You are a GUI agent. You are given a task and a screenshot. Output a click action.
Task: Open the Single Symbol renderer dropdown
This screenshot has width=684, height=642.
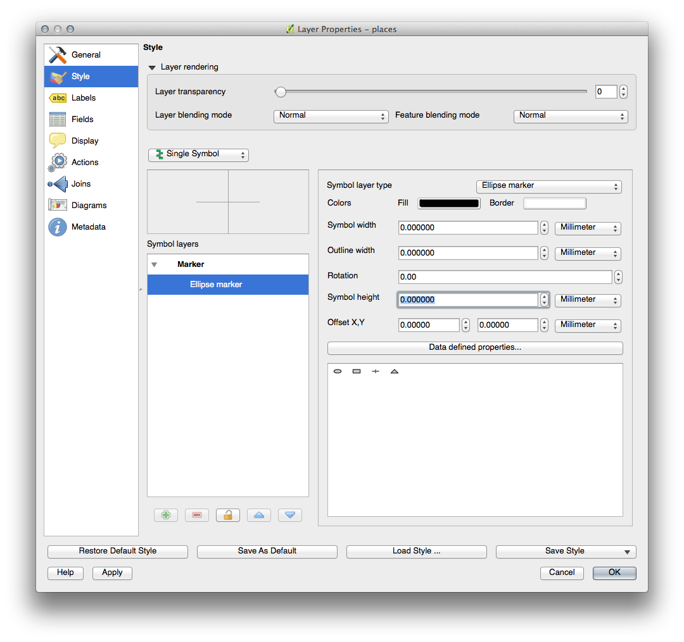point(198,154)
